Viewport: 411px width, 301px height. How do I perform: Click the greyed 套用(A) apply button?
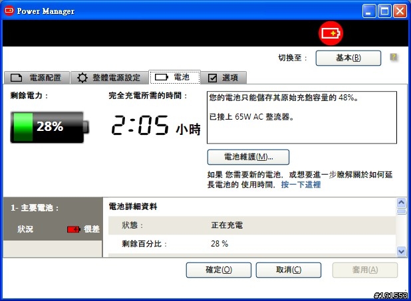coord(365,270)
